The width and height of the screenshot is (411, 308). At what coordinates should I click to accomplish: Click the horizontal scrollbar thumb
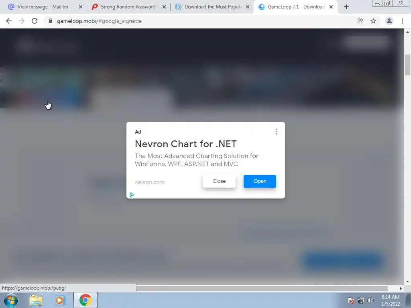(262, 288)
